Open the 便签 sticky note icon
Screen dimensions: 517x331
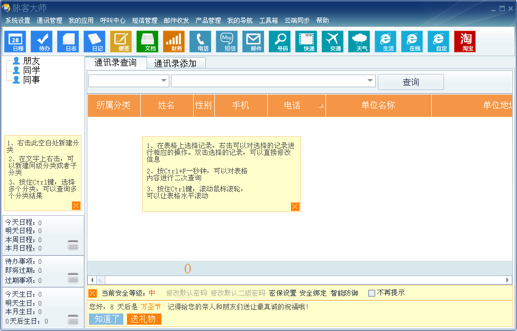(x=121, y=41)
